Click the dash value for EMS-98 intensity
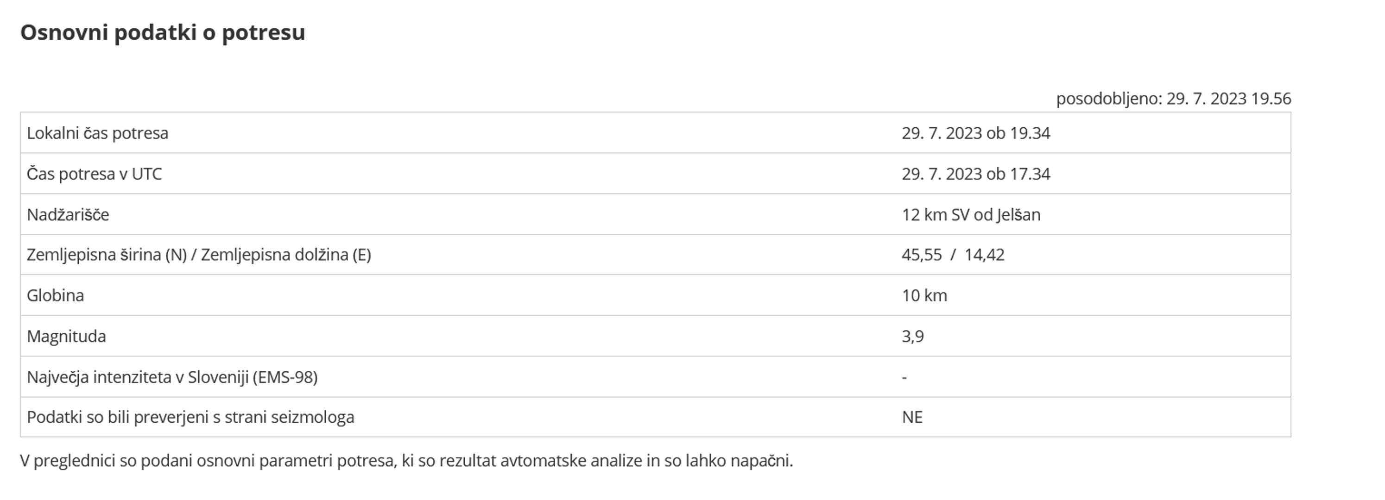 tap(904, 377)
